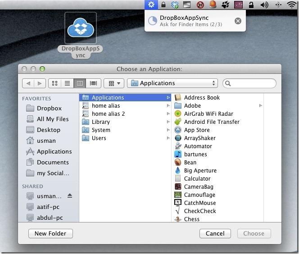
Task: Select the Android File Transfer icon
Action: coord(178,122)
